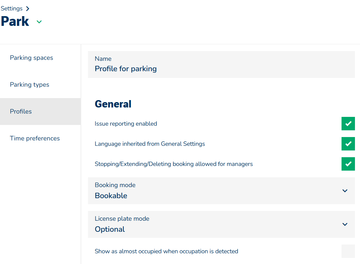The width and height of the screenshot is (360, 264).
Task: Open the Parking spaces section
Action: pyautogui.click(x=32, y=58)
